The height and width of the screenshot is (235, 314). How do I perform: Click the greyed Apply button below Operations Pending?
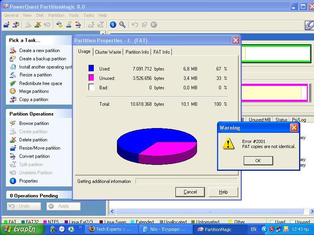[64, 206]
